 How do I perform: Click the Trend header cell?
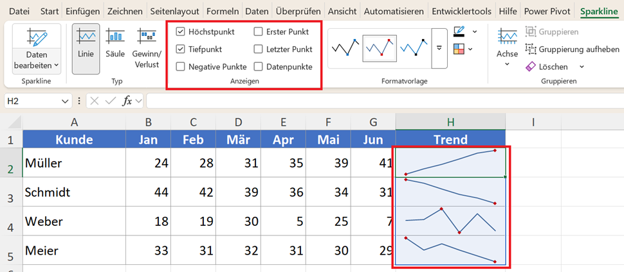click(450, 139)
